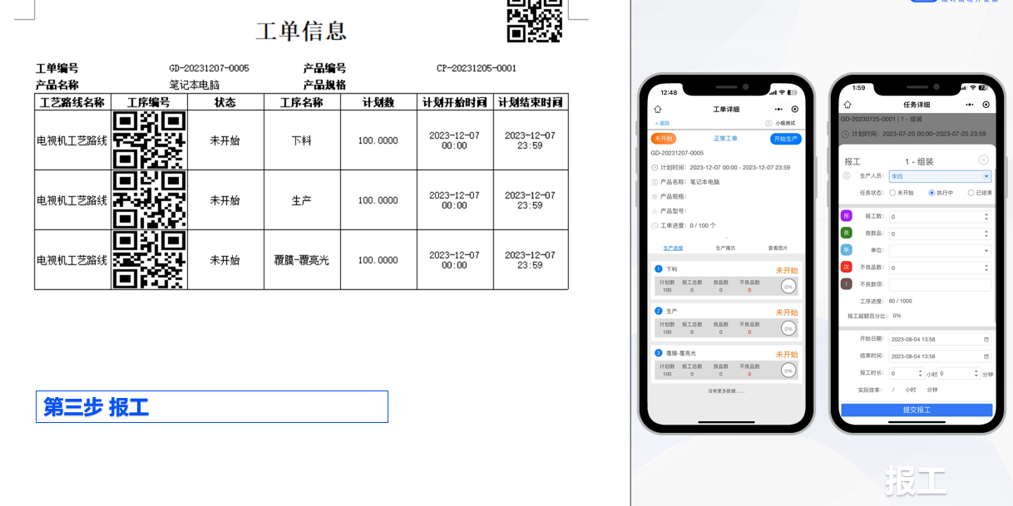Click 0% progress circle for 生产
Viewport: 1013px width, 506px height.
click(788, 328)
